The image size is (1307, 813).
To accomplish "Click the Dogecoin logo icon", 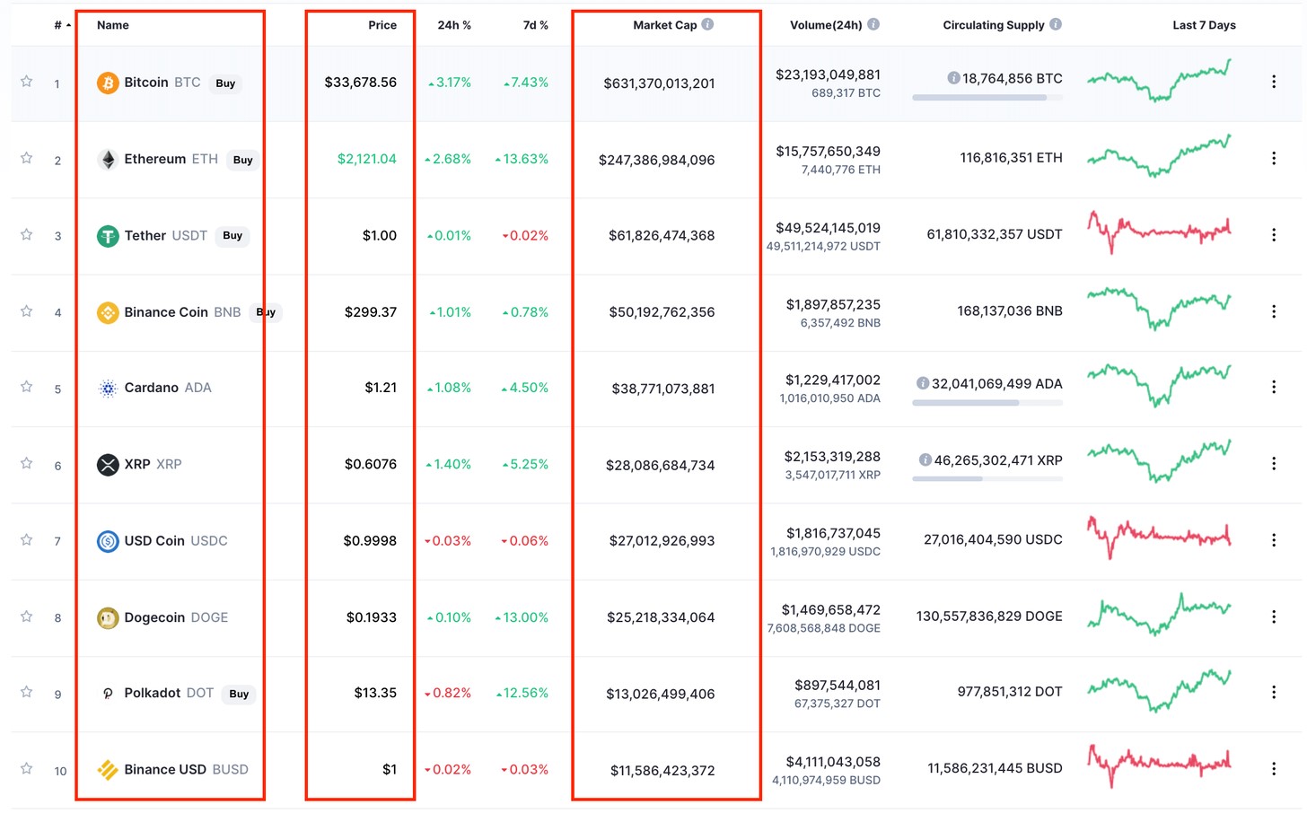I will [108, 617].
